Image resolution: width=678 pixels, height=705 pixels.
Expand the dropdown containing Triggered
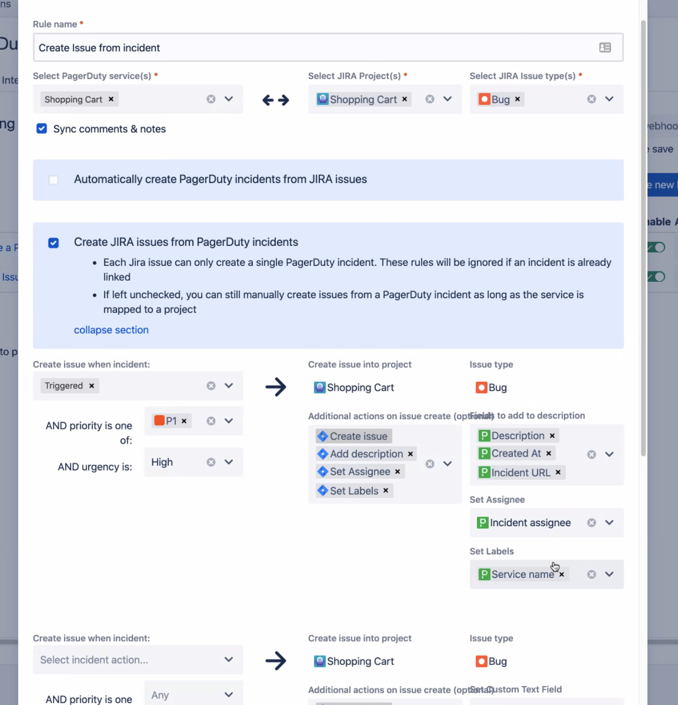pos(229,386)
